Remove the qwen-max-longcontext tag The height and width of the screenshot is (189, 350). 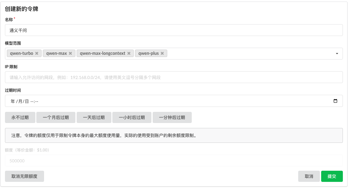(x=129, y=53)
